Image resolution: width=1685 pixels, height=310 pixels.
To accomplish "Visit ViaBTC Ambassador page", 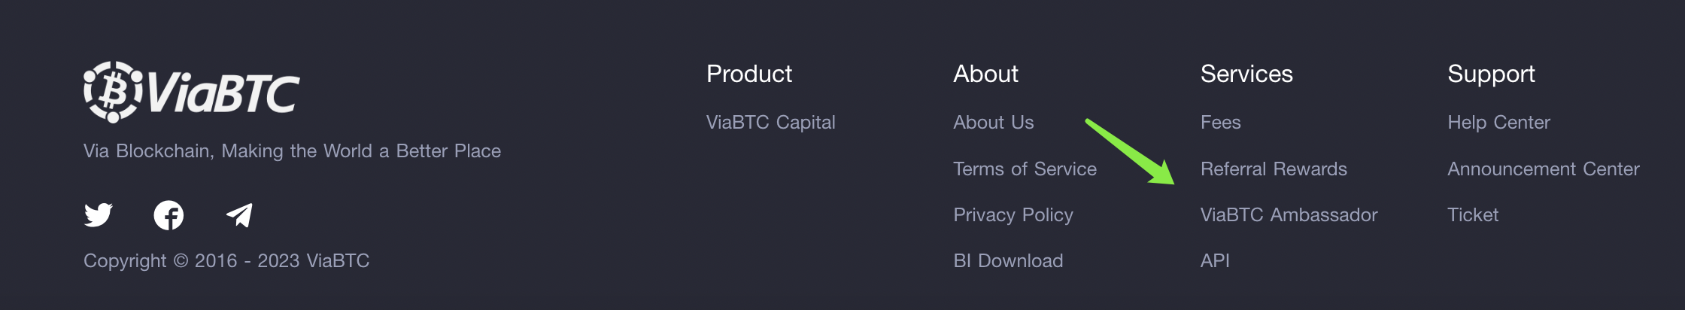I will pos(1289,215).
